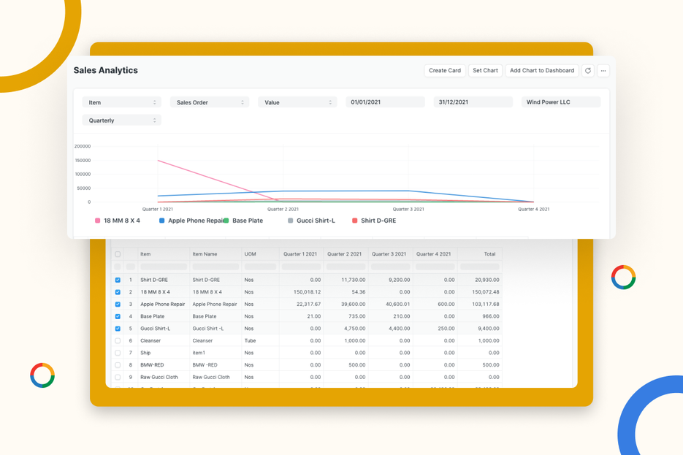This screenshot has width=683, height=455.
Task: Expand the 'Sales Order' dropdown
Action: pyautogui.click(x=209, y=102)
